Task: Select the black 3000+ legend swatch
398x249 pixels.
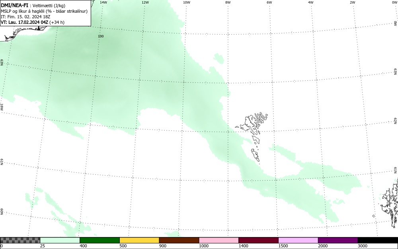Action: tap(378, 240)
